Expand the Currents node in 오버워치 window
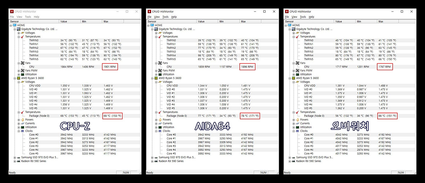 pyautogui.click(x=294, y=124)
